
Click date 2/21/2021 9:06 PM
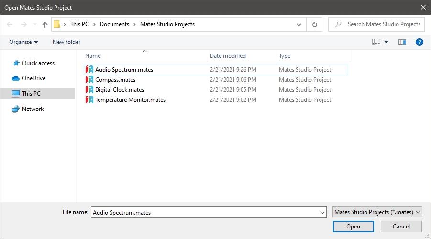click(233, 80)
